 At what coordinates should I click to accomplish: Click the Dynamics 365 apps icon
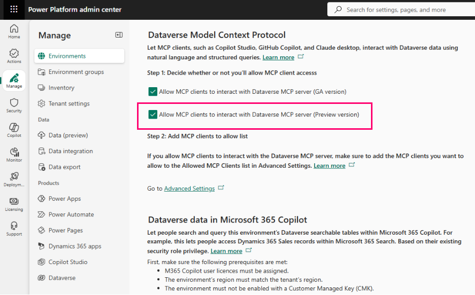coord(42,246)
